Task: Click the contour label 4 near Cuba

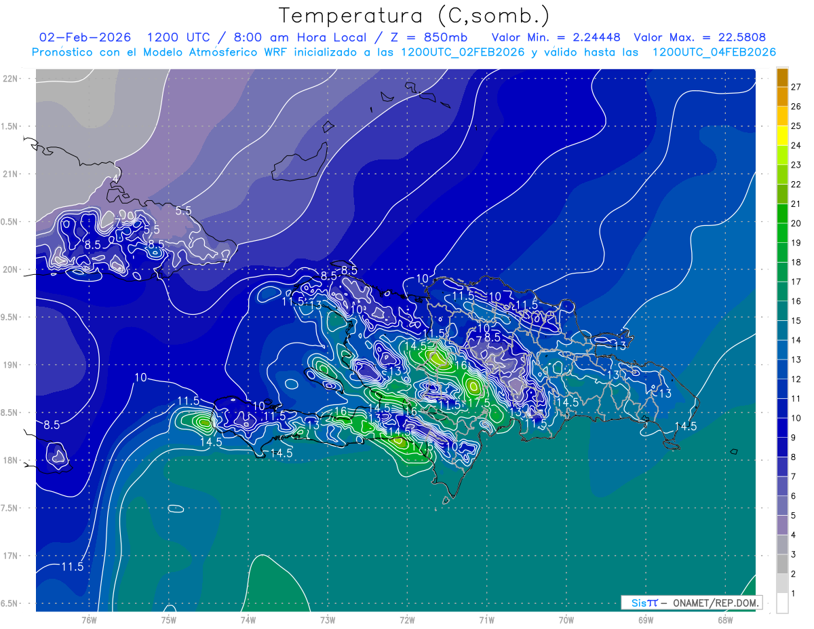Action: pos(116,178)
